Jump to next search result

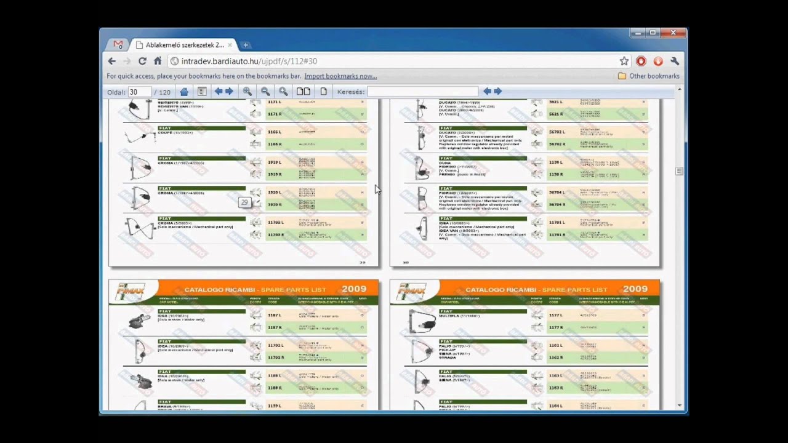pos(498,92)
